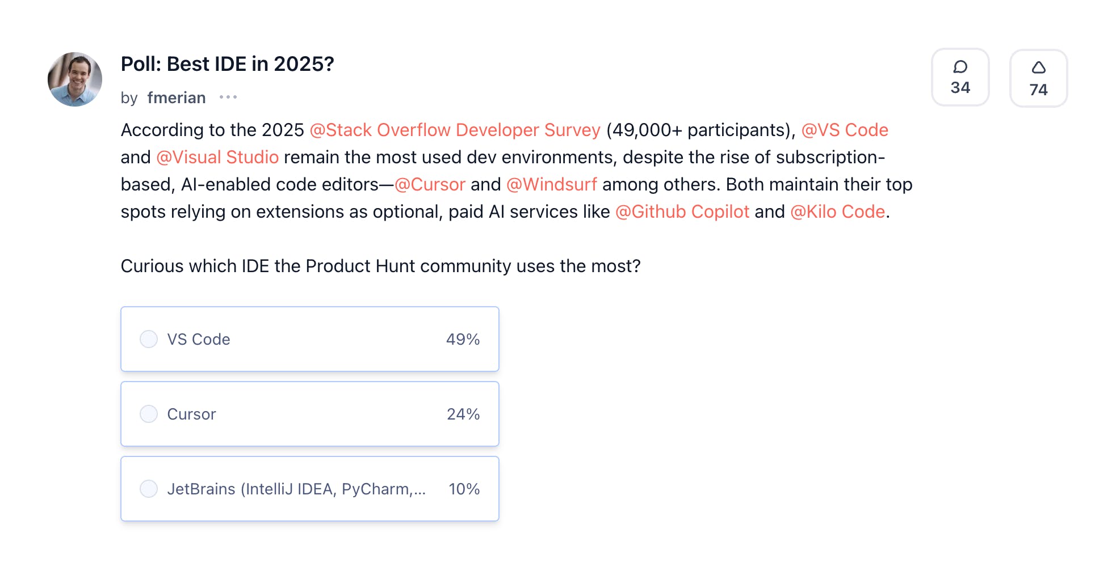
Task: Open the @Cursor mention in text
Action: click(x=430, y=184)
